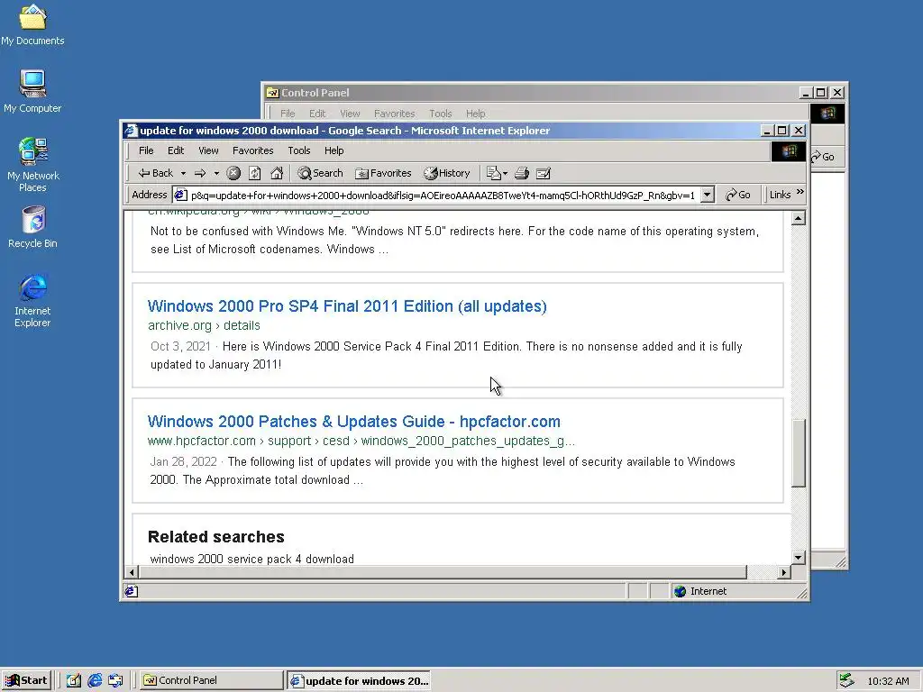The width and height of the screenshot is (923, 692).
Task: Click the Go button in Control Panel window
Action: tap(824, 157)
